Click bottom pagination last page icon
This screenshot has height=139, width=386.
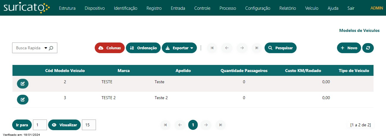[x=221, y=125]
